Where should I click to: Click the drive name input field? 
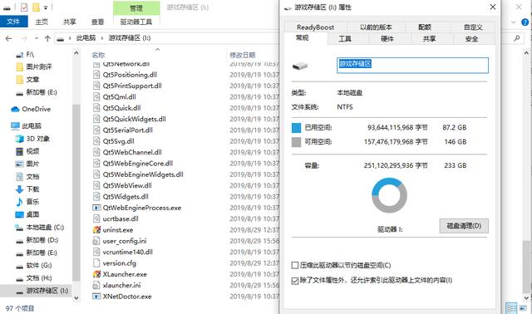click(412, 65)
